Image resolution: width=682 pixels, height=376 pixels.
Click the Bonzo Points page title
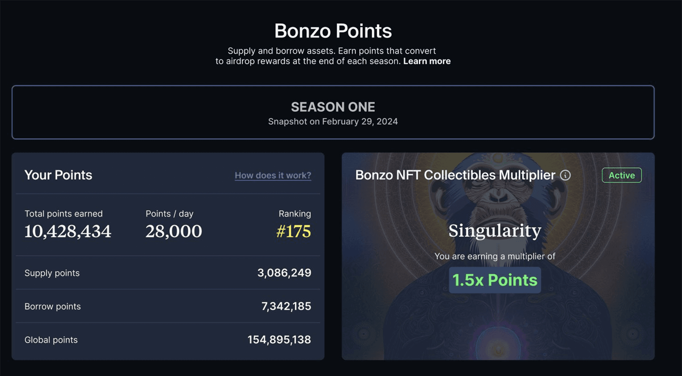333,31
